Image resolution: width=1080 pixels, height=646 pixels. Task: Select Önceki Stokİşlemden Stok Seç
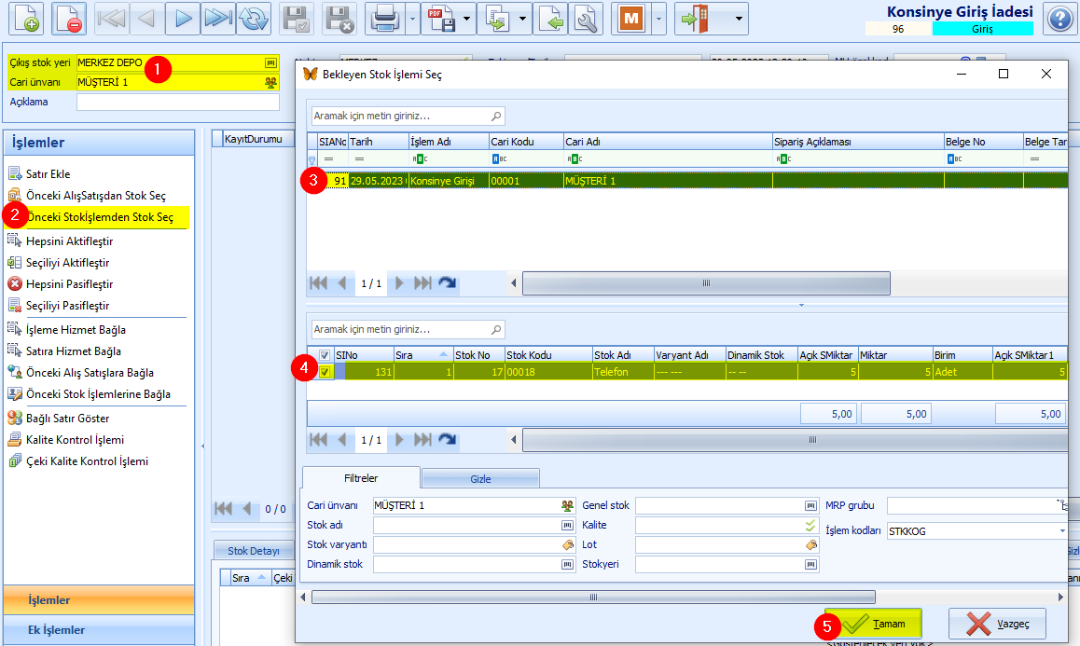click(x=100, y=217)
